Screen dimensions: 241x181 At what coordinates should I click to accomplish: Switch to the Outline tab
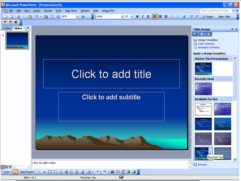pos(7,28)
